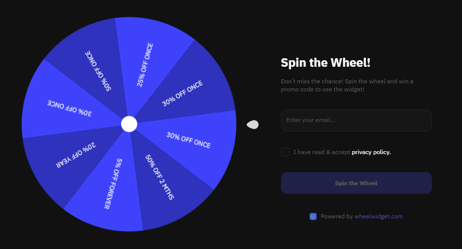This screenshot has height=249, width=462.
Task: Click the Powered by text
Action: click(336, 216)
